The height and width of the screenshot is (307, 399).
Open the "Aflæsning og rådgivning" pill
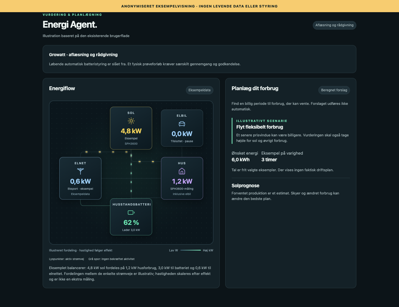pos(334,25)
